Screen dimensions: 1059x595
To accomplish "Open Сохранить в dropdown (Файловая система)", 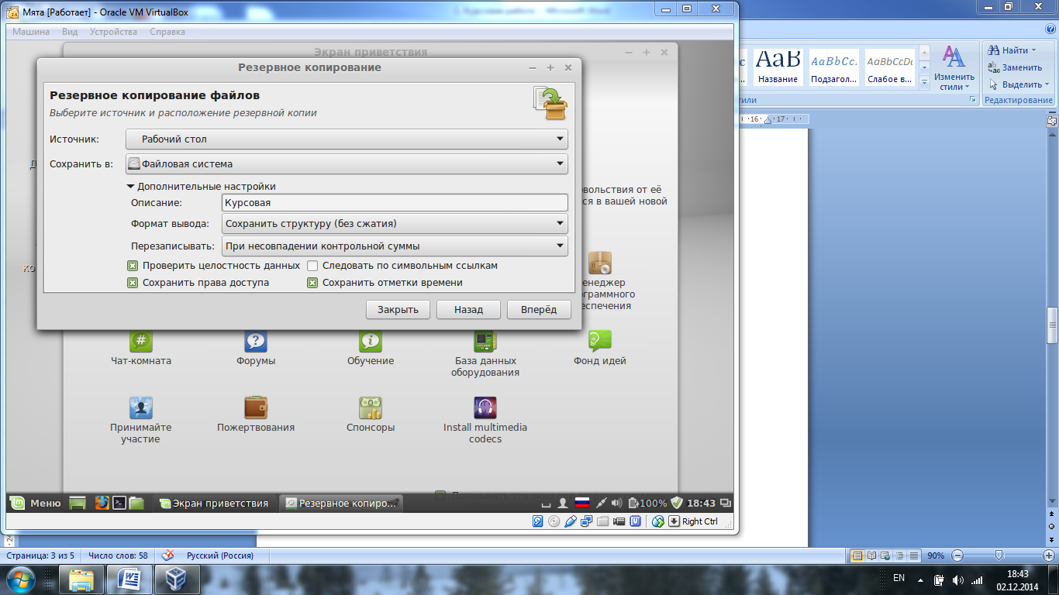I will pos(347,164).
